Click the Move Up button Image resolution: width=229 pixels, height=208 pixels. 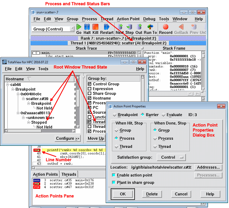pos(96,138)
